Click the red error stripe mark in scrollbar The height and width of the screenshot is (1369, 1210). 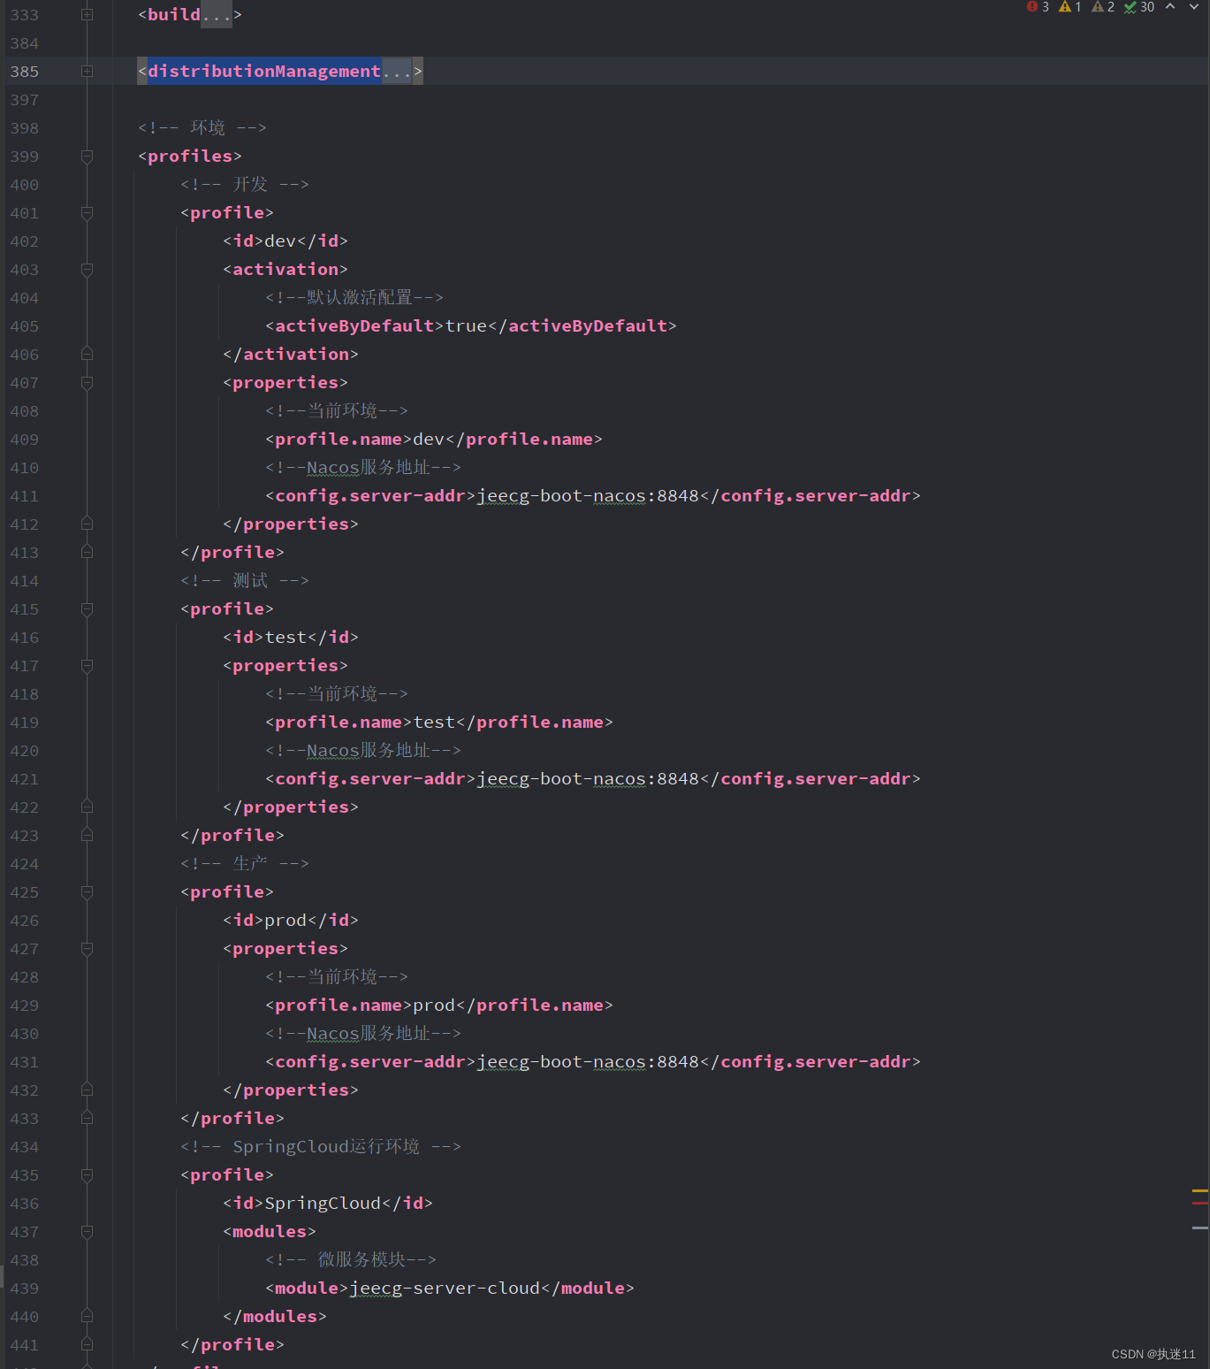[x=1199, y=1203]
